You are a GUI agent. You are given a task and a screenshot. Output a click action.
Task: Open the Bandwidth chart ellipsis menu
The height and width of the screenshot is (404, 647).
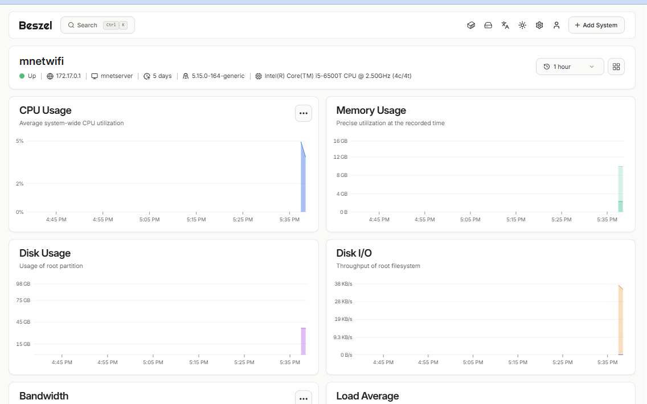[x=304, y=398]
